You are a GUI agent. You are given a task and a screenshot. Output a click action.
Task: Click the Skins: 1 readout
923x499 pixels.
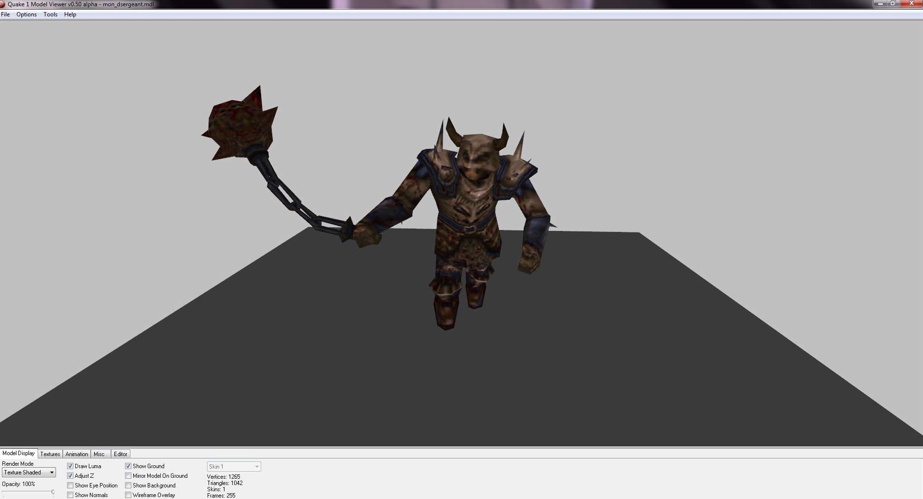216,489
